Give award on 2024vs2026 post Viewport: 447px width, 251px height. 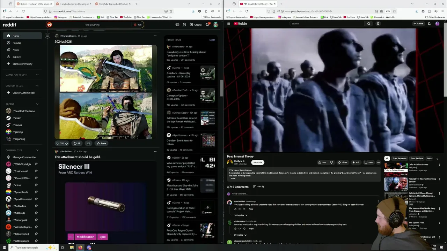coord(88,143)
